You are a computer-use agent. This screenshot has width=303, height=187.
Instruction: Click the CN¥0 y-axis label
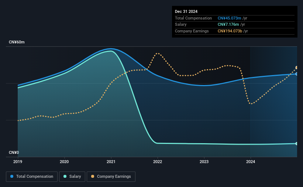click(14, 152)
